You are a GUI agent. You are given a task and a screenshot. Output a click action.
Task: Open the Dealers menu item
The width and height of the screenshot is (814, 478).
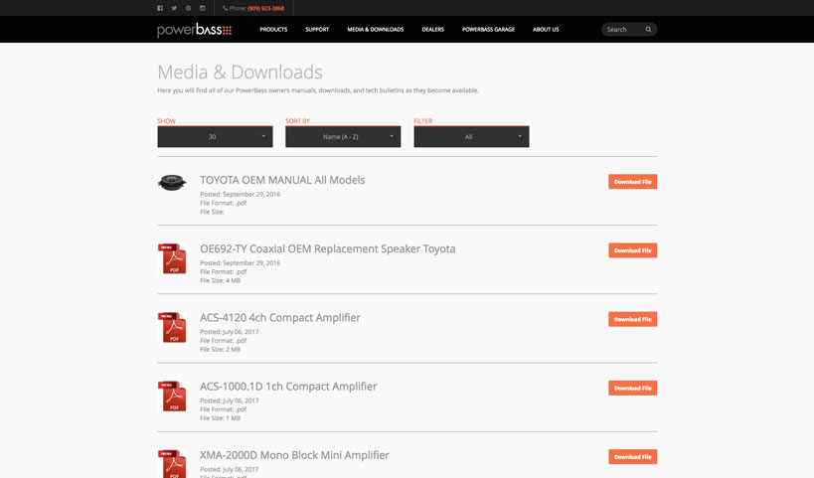point(433,30)
